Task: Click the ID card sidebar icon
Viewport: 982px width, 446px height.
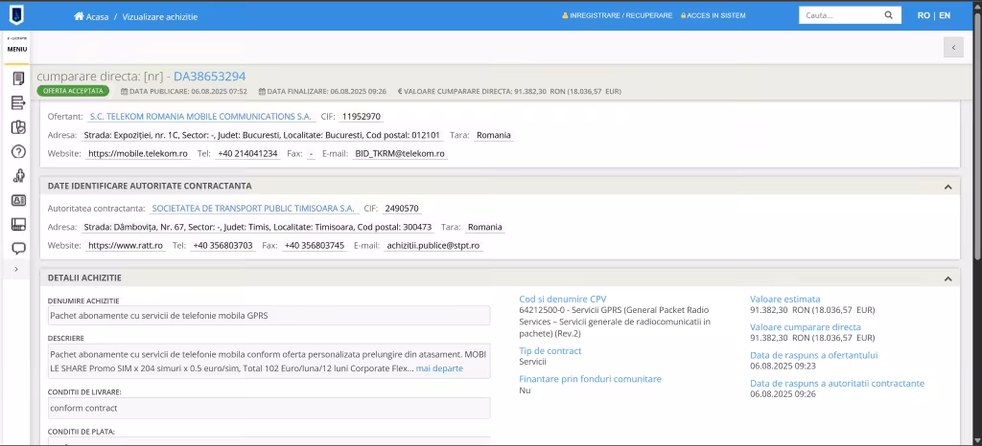Action: (x=18, y=201)
